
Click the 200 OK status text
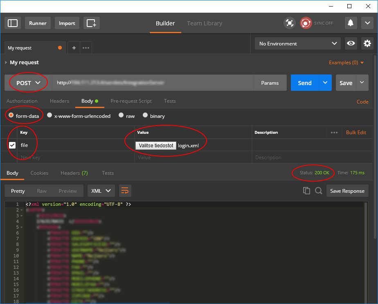click(x=322, y=173)
